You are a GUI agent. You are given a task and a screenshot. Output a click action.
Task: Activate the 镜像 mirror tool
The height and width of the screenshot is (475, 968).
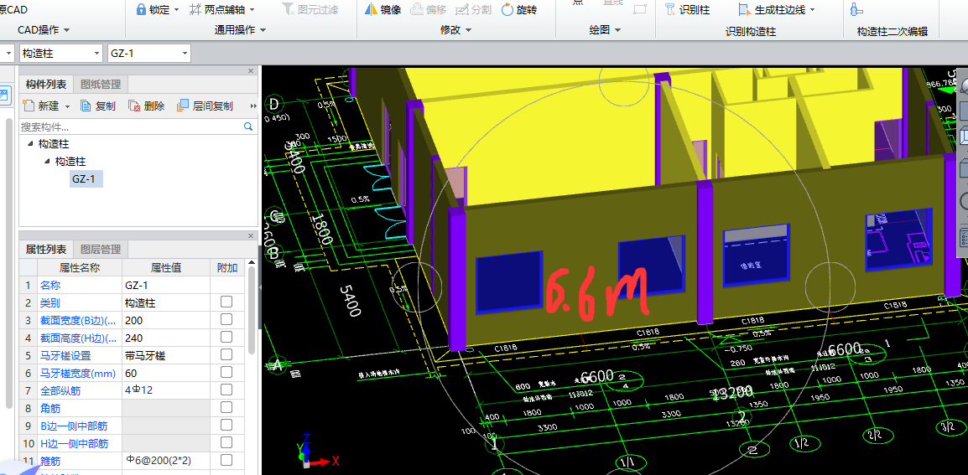383,9
